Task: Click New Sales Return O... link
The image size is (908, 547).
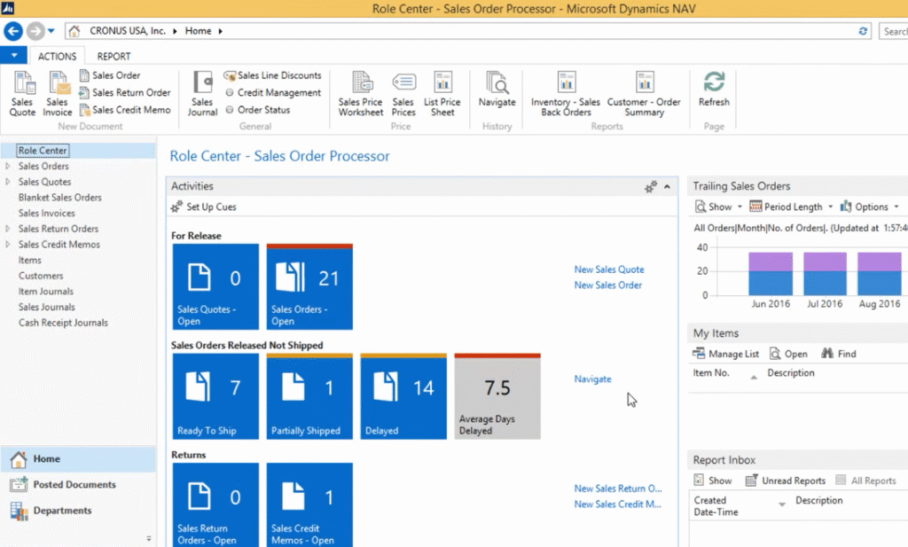Action: point(618,488)
